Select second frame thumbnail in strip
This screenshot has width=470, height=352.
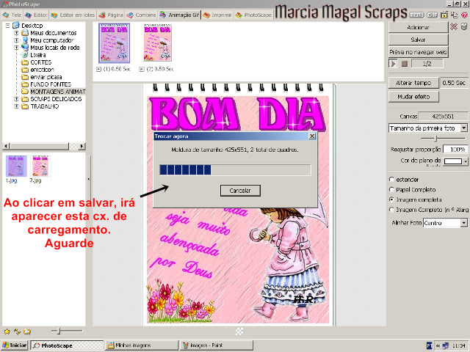coord(158,43)
